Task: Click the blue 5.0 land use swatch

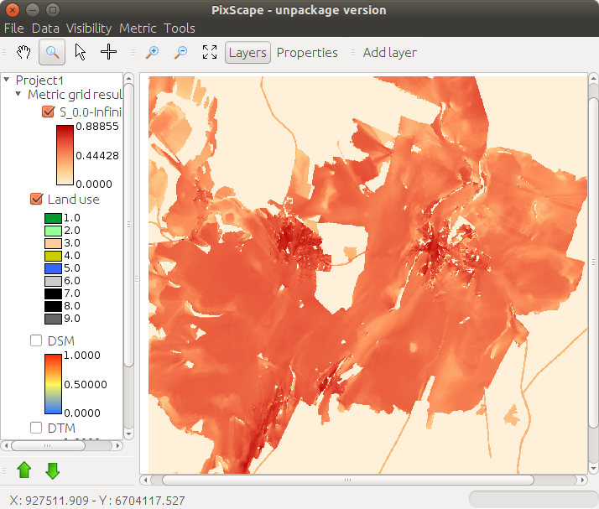Action: (52, 268)
